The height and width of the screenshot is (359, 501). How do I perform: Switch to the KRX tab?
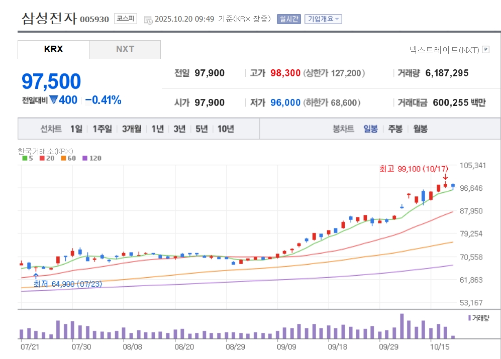53,49
